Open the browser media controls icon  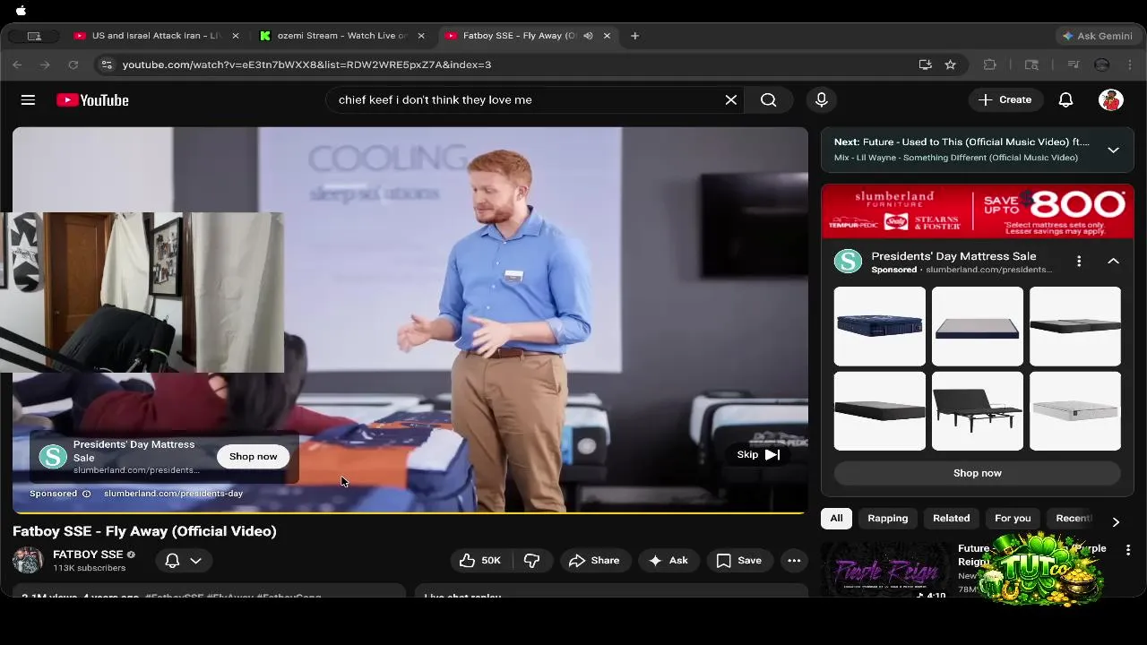[x=1073, y=64]
